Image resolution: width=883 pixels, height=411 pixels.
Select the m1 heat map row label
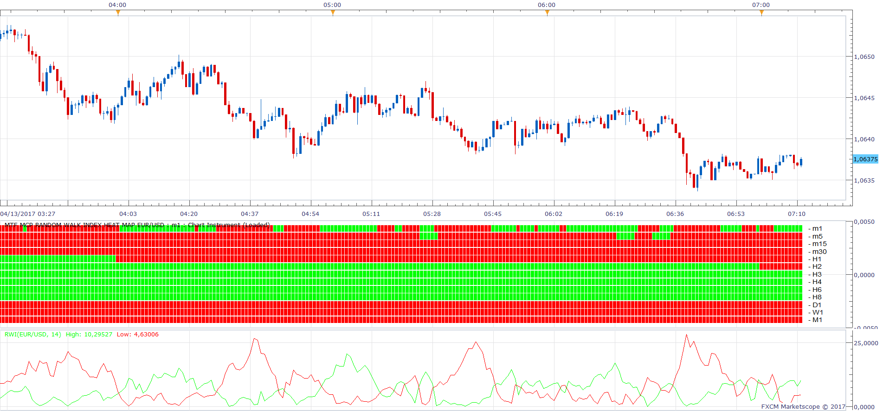point(815,228)
